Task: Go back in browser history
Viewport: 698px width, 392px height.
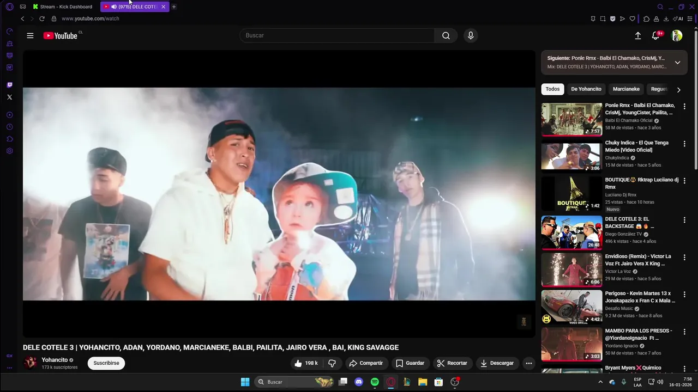Action: coord(22,19)
